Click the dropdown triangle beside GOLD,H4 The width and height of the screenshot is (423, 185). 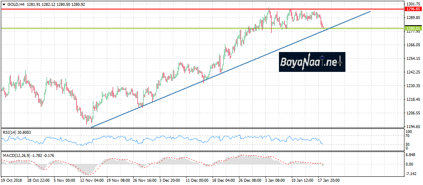click(4, 3)
